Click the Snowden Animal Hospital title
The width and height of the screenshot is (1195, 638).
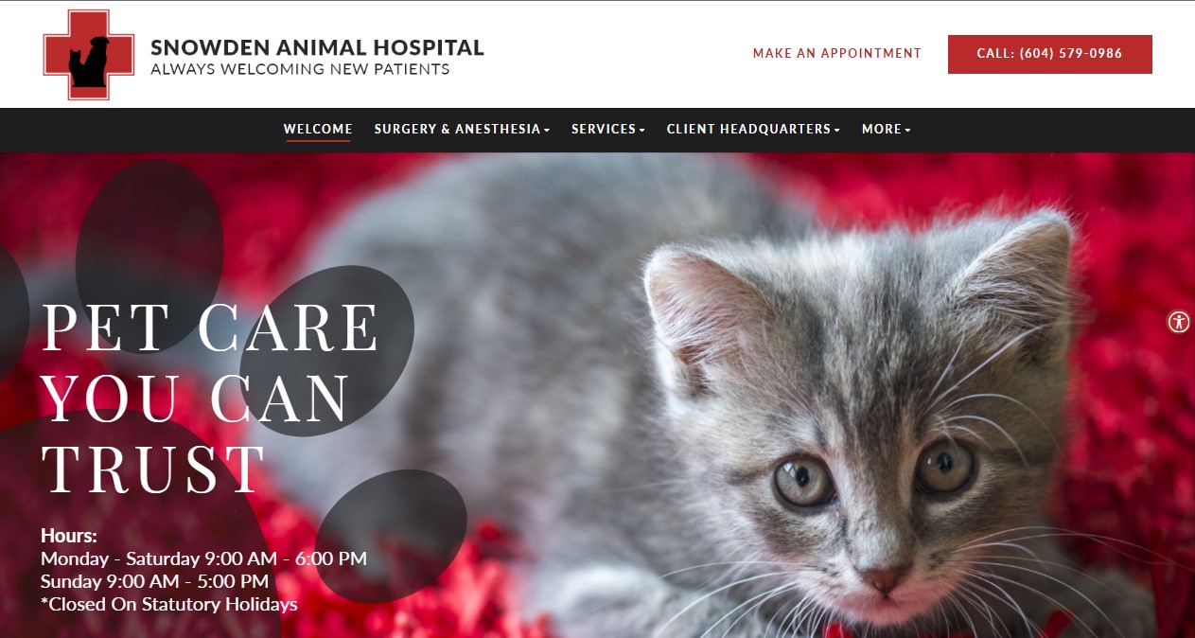[x=317, y=47]
